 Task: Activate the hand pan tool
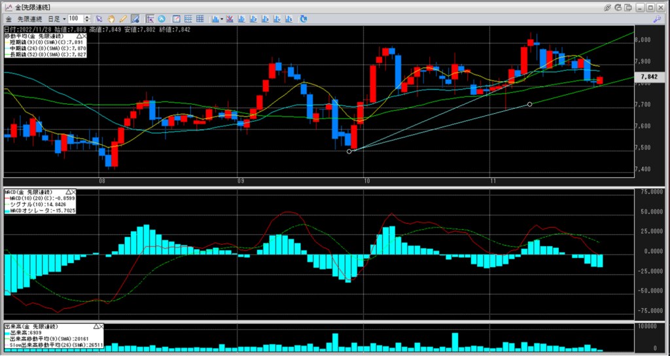111,19
